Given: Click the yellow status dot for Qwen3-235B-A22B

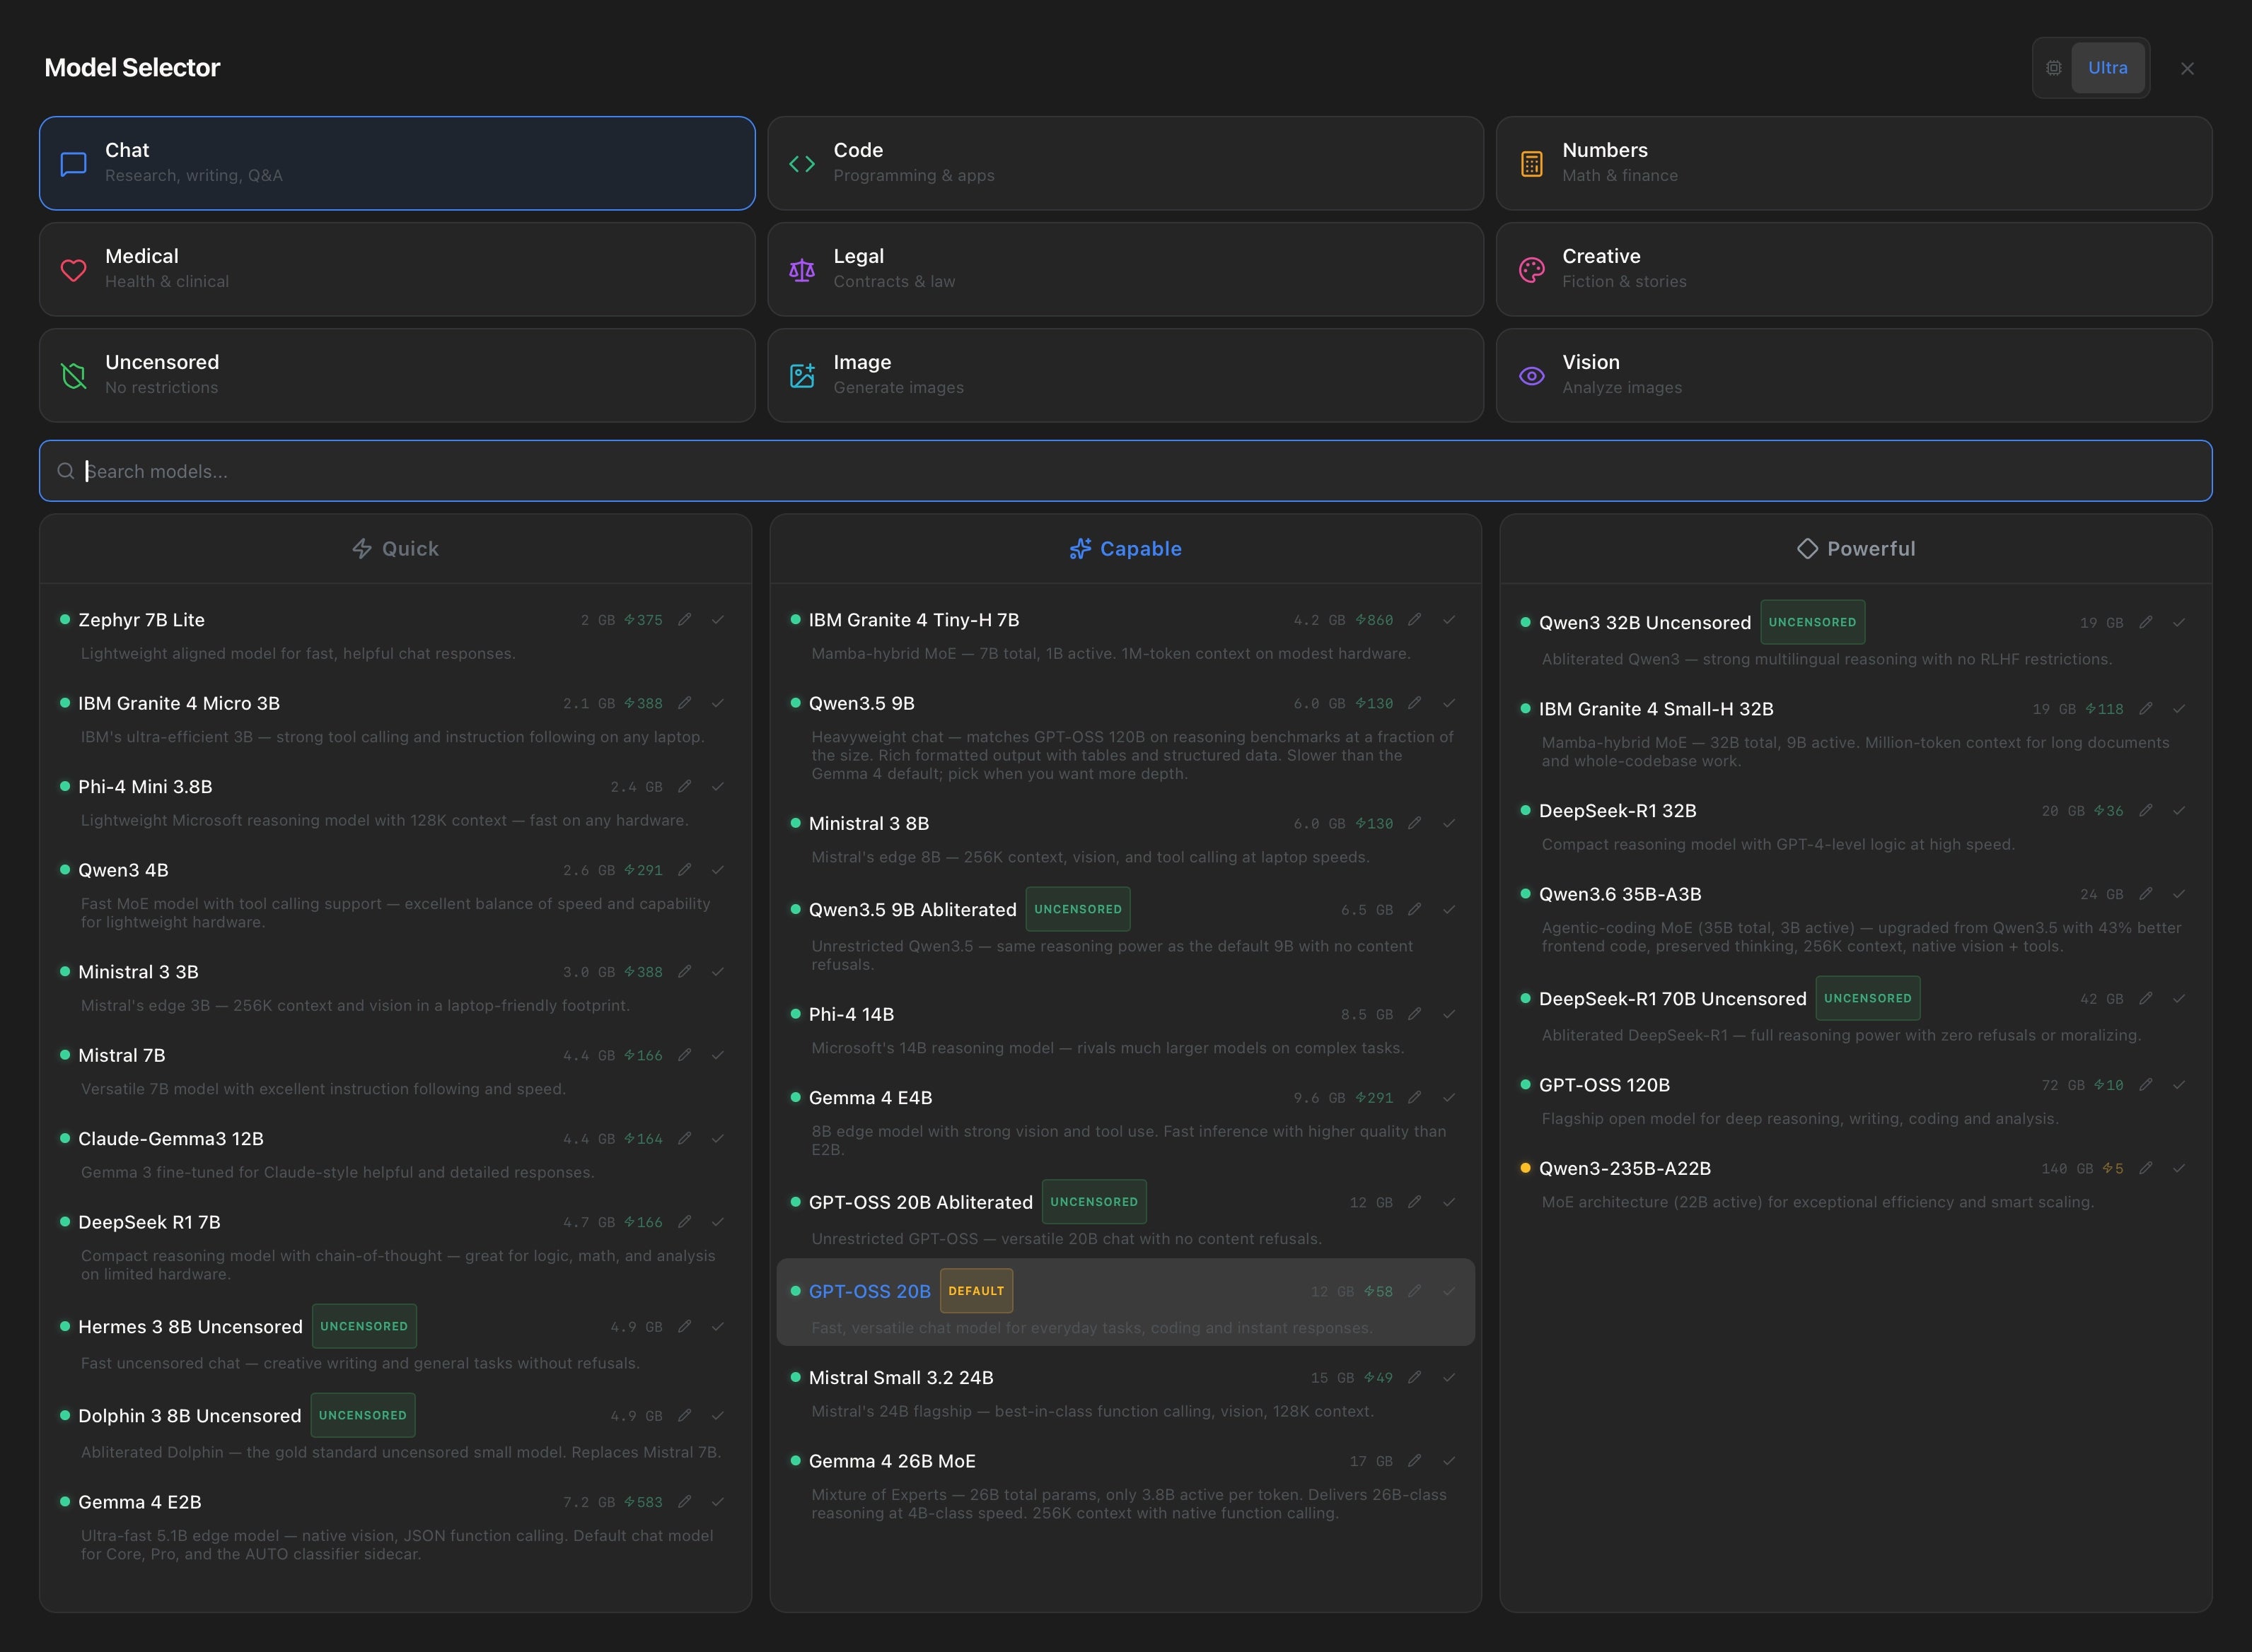Looking at the screenshot, I should tap(1526, 1168).
